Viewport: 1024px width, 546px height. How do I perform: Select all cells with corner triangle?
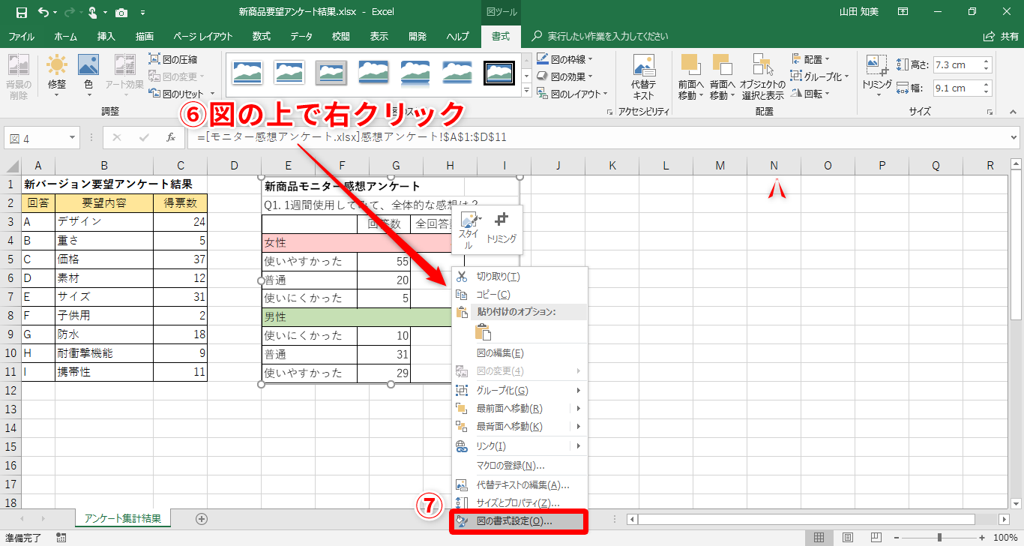click(11, 166)
